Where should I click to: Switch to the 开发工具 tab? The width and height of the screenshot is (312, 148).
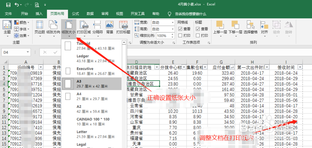pyautogui.click(x=138, y=14)
